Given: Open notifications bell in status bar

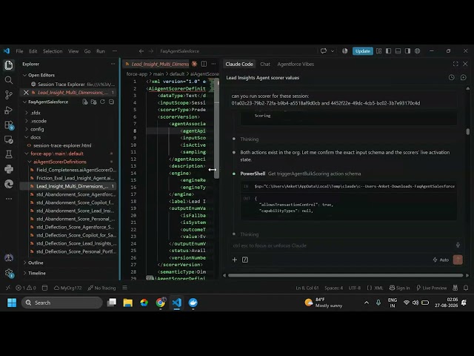Looking at the screenshot, I should click(466, 288).
